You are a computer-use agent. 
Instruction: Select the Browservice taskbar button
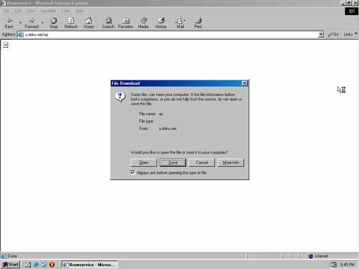(x=90, y=265)
